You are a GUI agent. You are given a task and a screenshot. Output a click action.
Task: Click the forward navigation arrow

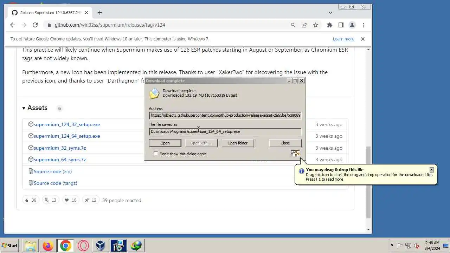tap(24, 25)
